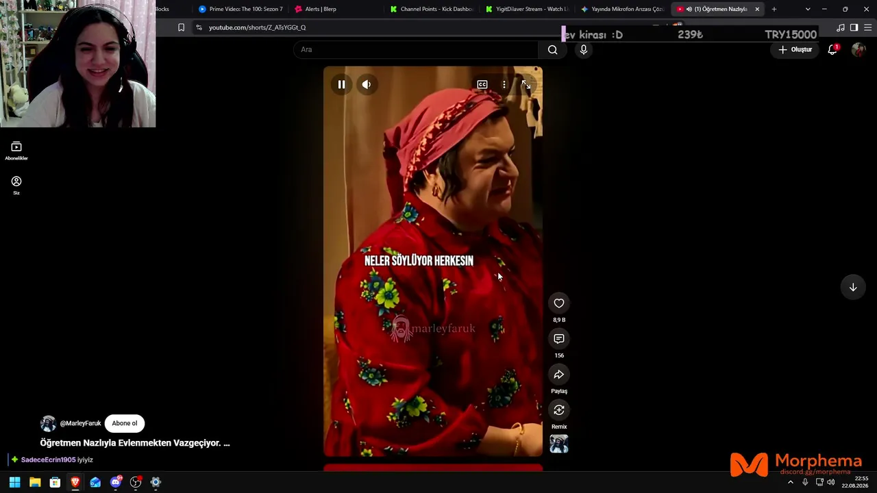Click the microphone icon in system tray
The width and height of the screenshot is (877, 493).
coord(805,482)
